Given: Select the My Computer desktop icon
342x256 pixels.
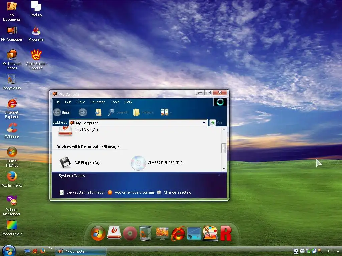Looking at the screenshot, I should [12, 34].
